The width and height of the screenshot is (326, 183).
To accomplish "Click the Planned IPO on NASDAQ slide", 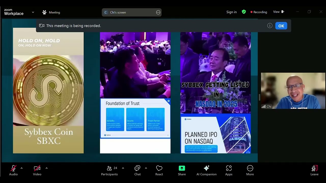I will click(x=216, y=133).
